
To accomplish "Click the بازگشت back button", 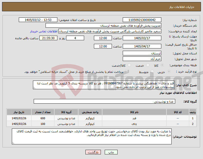I will [x=93, y=152].
